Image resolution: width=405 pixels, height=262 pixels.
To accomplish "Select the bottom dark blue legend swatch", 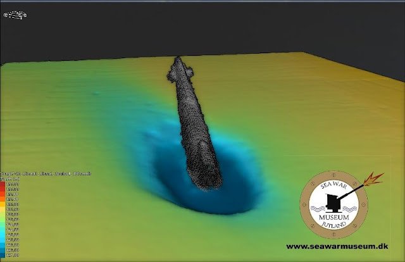I will [x=3, y=255].
